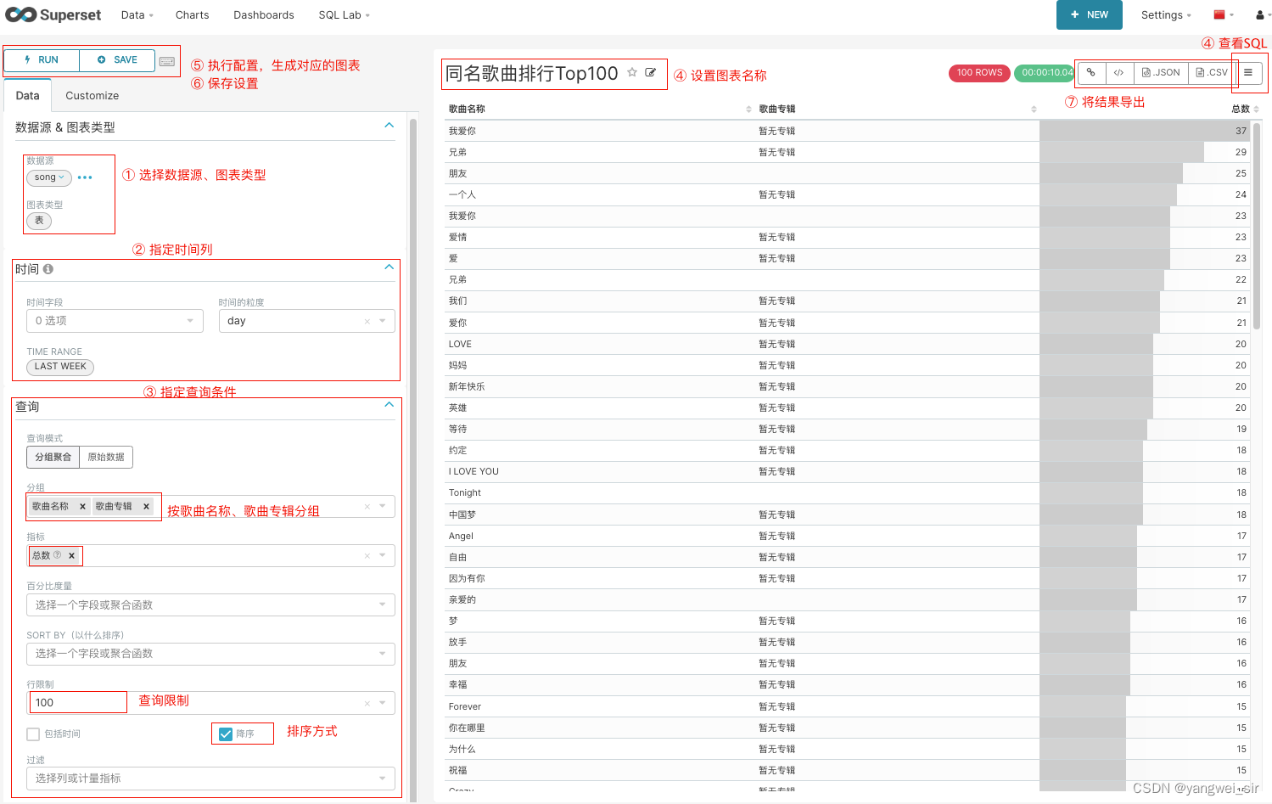Save the chart configuration
1272x804 pixels.
click(117, 60)
